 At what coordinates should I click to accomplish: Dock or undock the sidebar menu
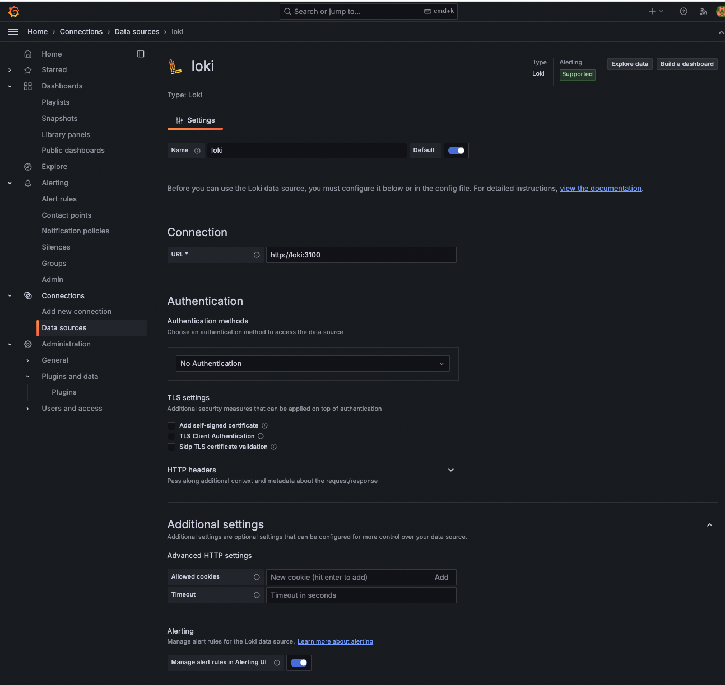coord(141,54)
